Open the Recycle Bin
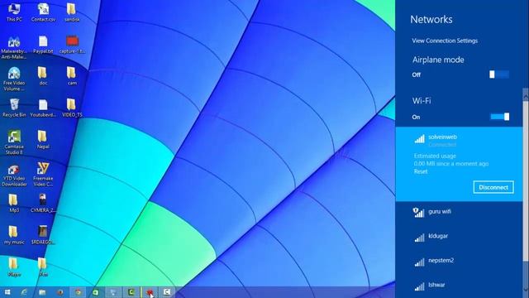Viewport: 529px width, 298px height. [14, 108]
